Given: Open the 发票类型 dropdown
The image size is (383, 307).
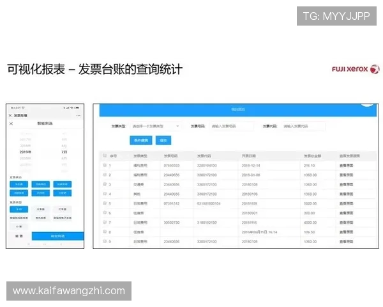Looking at the screenshot, I should [156, 126].
